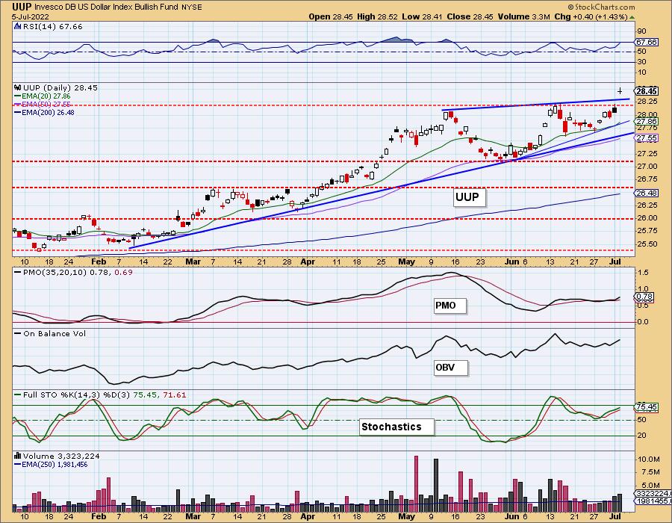
Task: Click the EMA(200) 26.48 legend entry
Action: point(44,112)
